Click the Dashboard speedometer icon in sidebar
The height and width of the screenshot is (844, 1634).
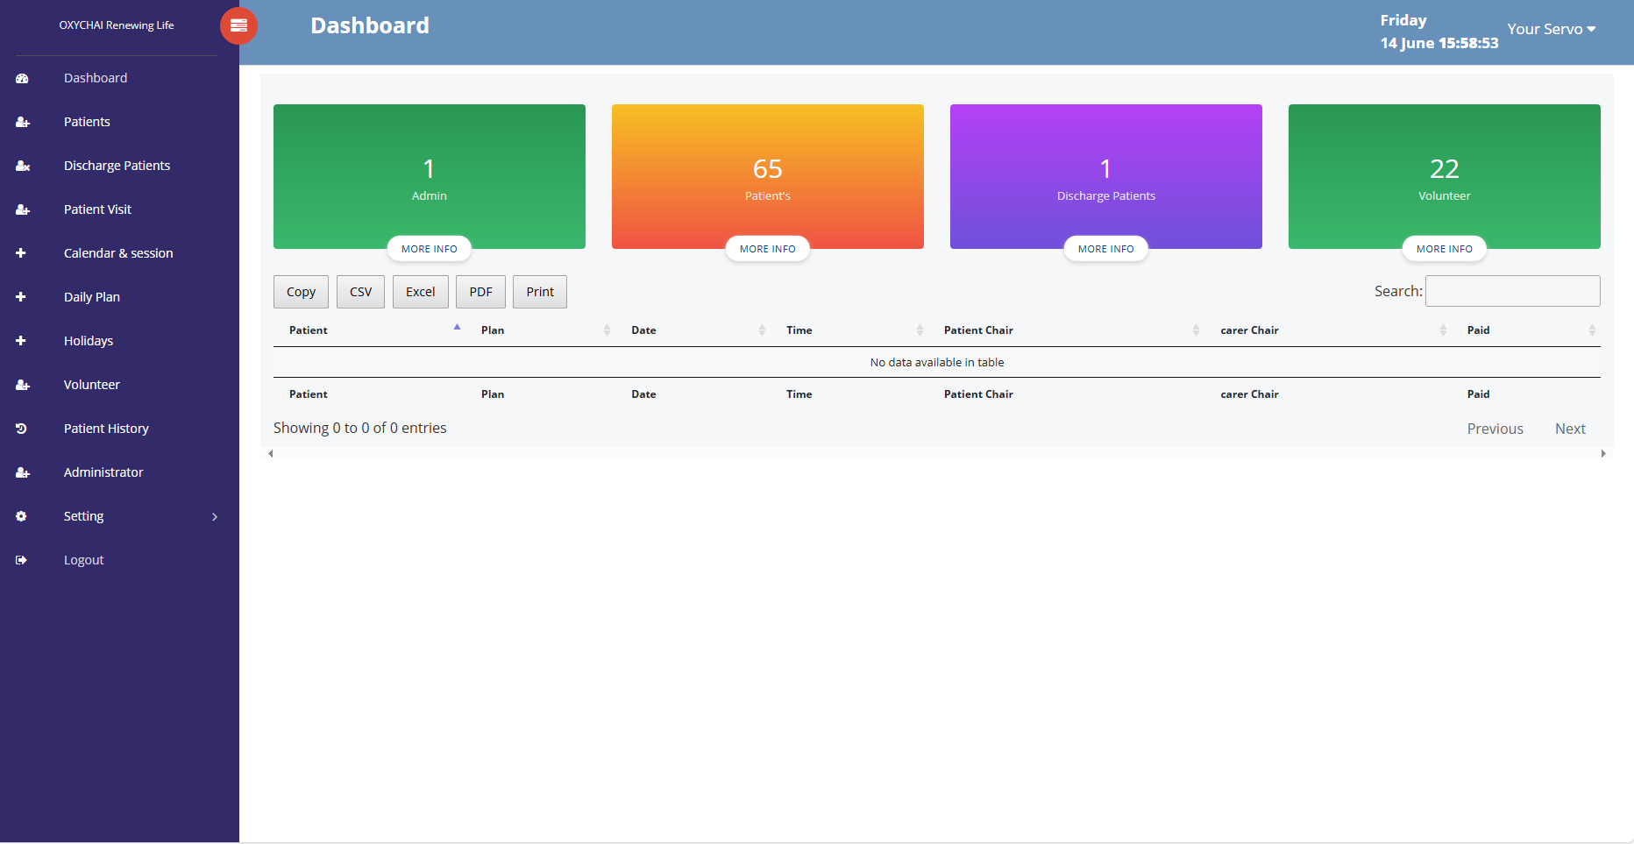click(22, 79)
